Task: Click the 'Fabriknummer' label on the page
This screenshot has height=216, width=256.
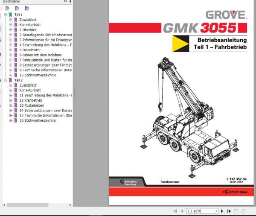Action: click(x=170, y=182)
